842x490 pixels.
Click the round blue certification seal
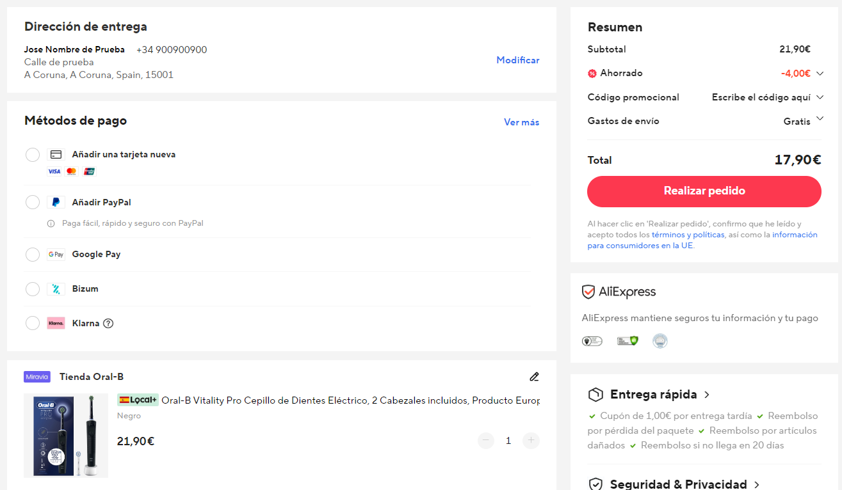tap(660, 341)
